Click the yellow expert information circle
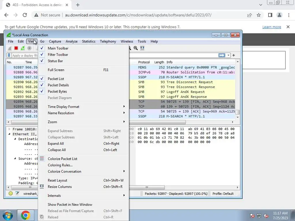The image size is (295, 221). click(11, 193)
